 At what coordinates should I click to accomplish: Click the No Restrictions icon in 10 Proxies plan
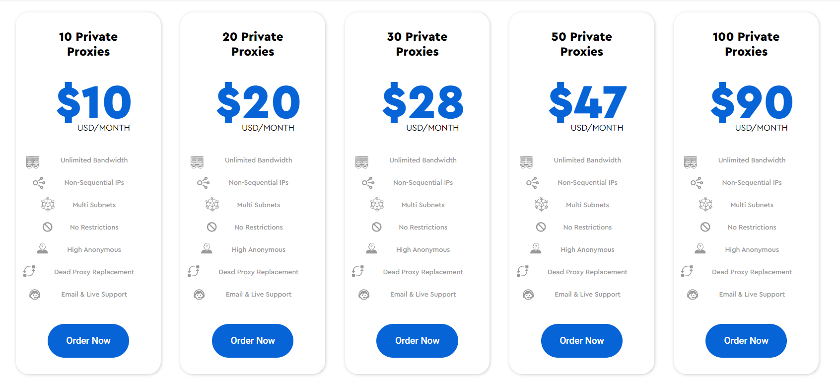(x=48, y=227)
